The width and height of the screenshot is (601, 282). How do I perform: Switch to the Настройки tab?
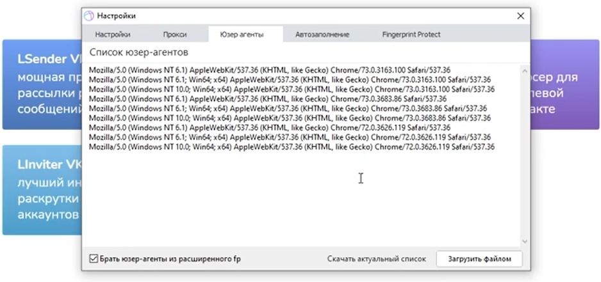(113, 35)
